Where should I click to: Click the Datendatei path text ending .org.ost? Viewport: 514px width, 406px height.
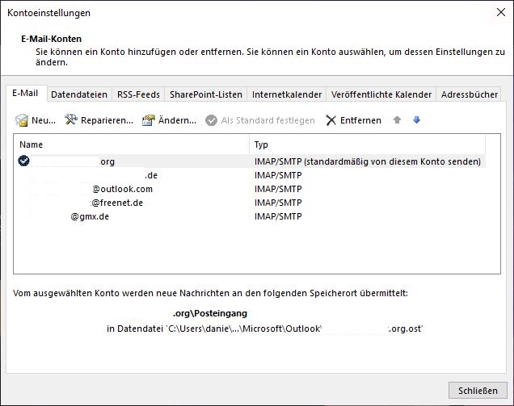point(265,329)
